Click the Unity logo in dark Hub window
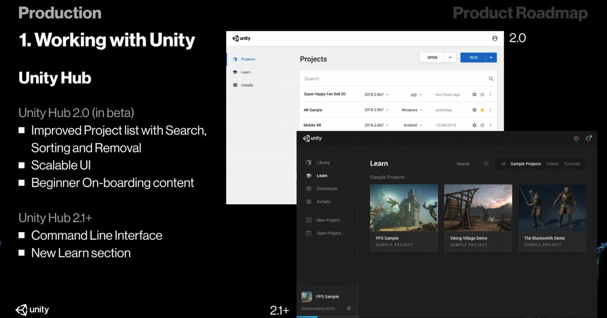Image resolution: width=607 pixels, height=318 pixels. point(312,138)
